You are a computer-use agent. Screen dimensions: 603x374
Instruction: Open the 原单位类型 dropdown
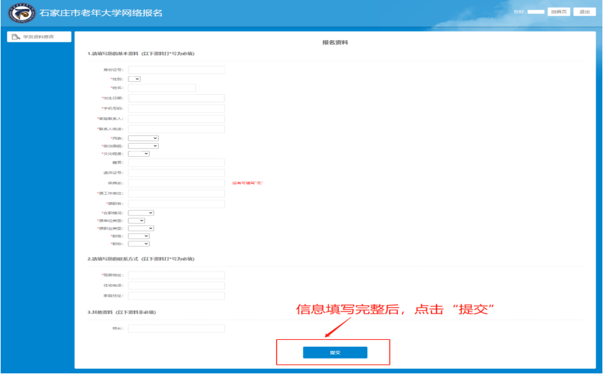[137, 221]
